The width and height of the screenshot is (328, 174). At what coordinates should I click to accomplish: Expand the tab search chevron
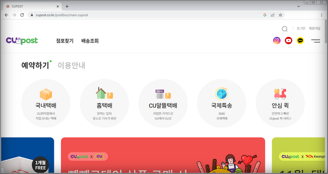pyautogui.click(x=298, y=6)
